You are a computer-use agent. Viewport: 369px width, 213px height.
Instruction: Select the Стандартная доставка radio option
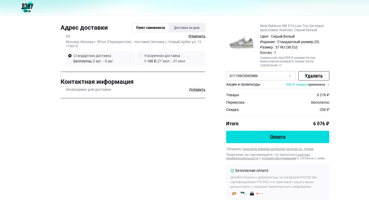(70, 56)
